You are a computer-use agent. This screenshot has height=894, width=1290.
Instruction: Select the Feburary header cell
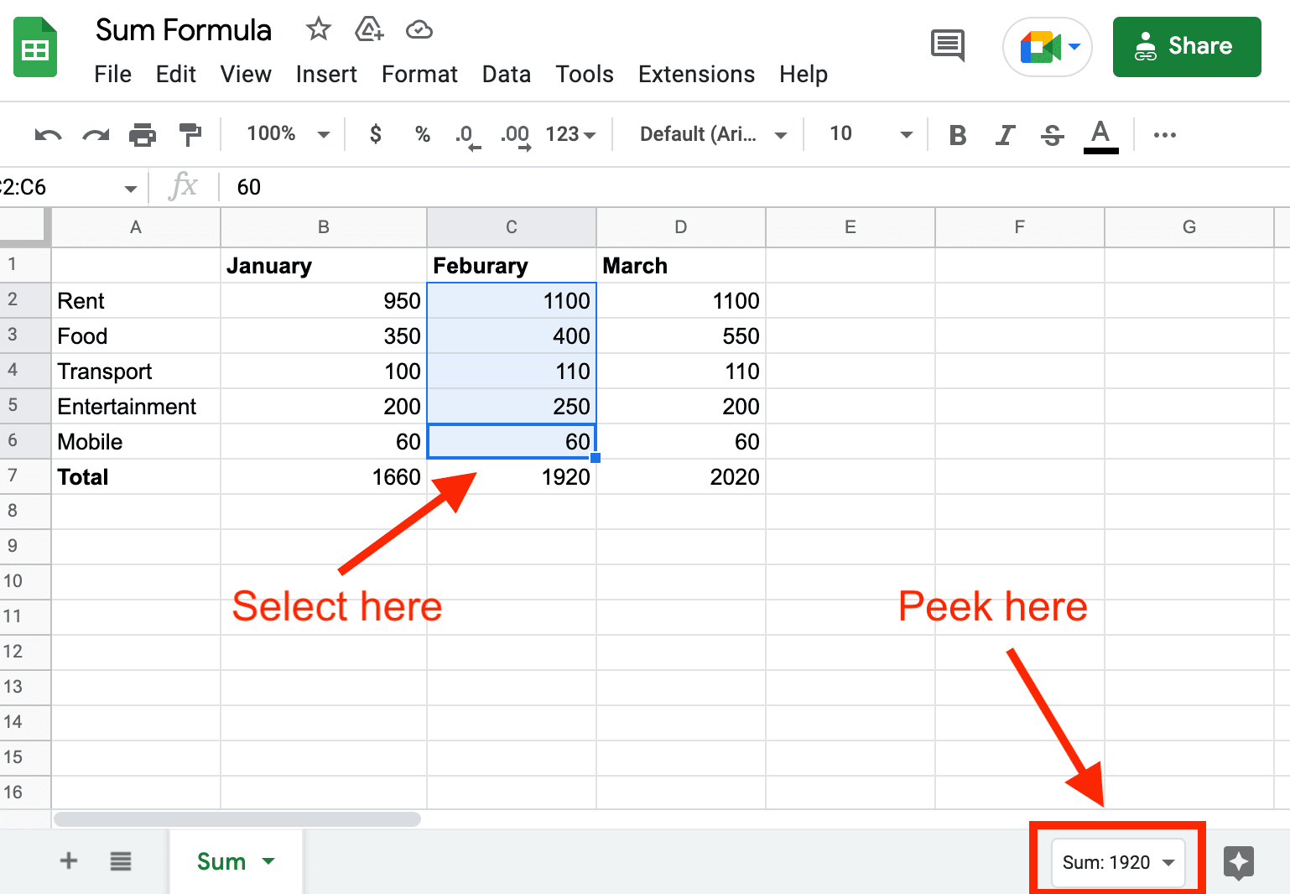pyautogui.click(x=512, y=265)
